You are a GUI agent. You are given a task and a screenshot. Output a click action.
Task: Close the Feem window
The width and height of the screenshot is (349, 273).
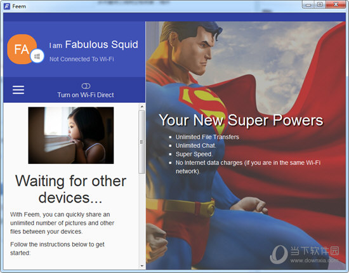[336, 4]
